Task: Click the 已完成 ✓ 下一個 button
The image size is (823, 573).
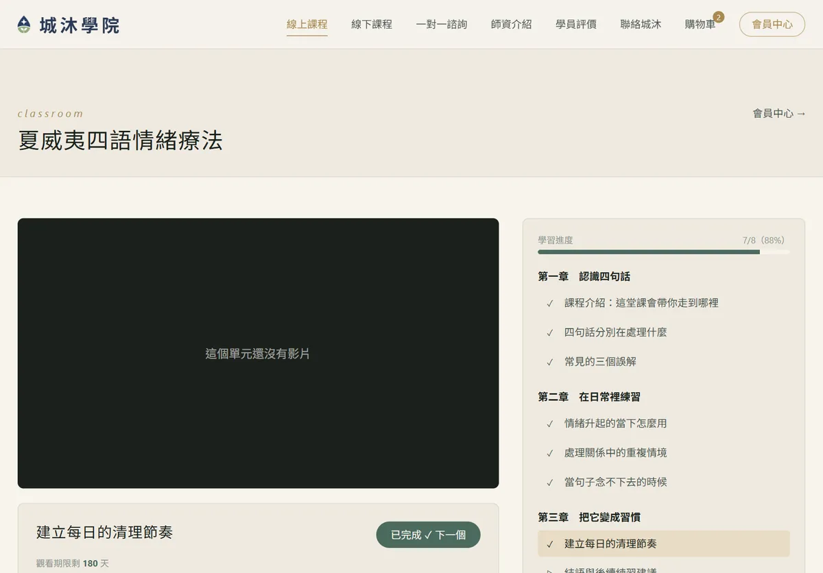Action: coord(428,535)
